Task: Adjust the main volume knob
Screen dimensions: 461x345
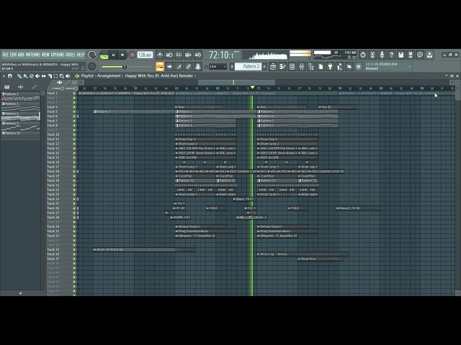Action: coord(91,55)
